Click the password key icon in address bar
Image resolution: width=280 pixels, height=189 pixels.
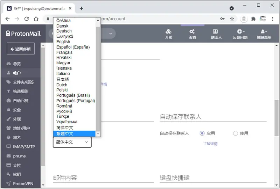click(x=222, y=19)
